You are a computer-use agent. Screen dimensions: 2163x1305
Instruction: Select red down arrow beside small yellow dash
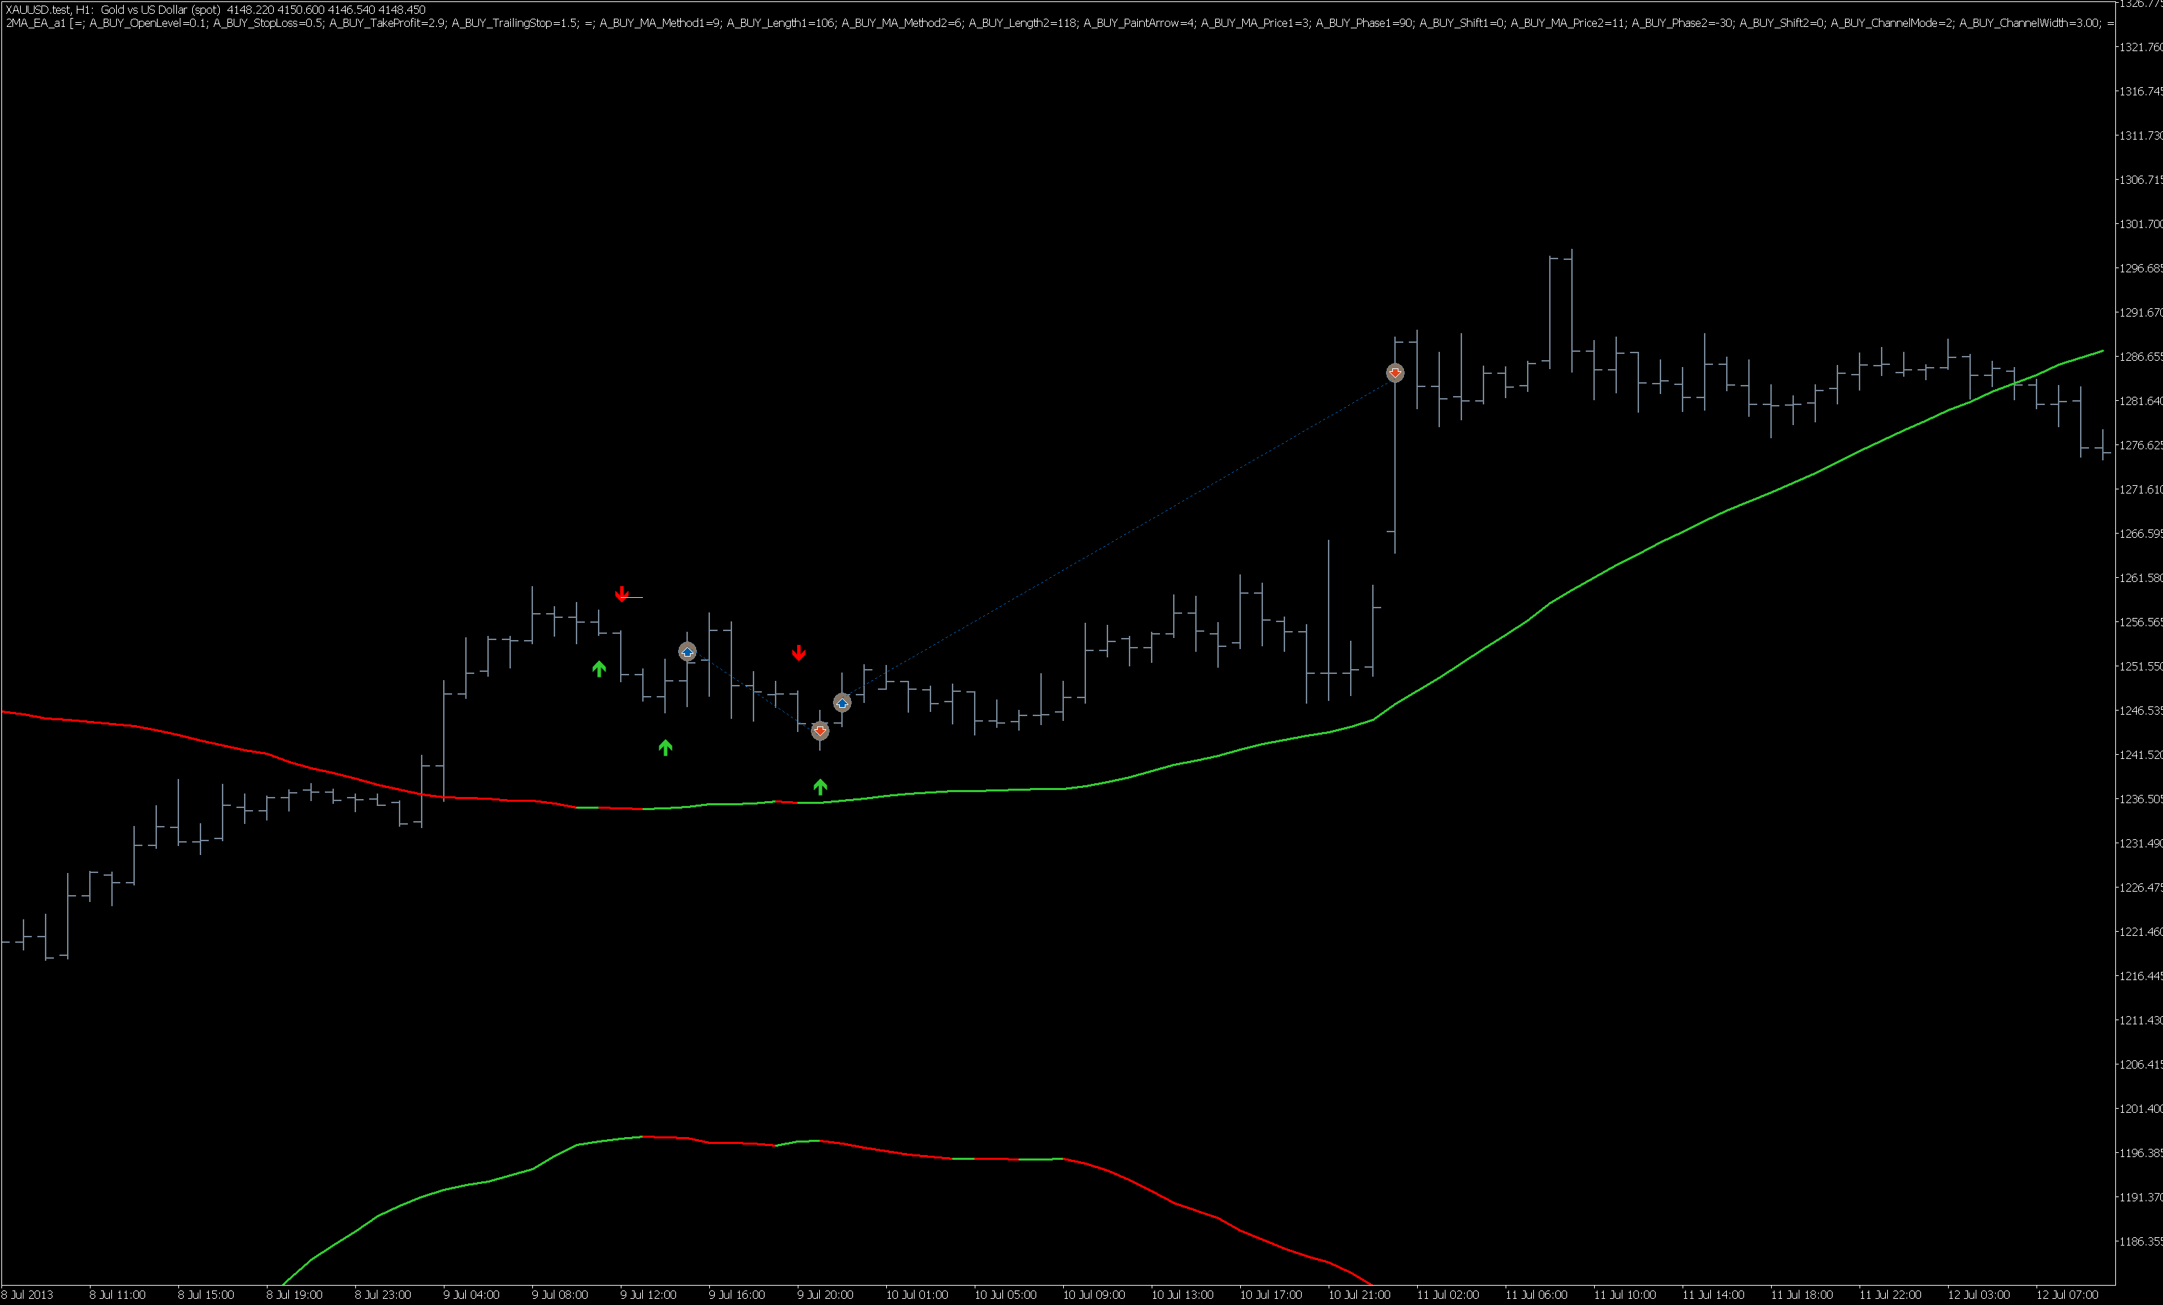(x=621, y=594)
